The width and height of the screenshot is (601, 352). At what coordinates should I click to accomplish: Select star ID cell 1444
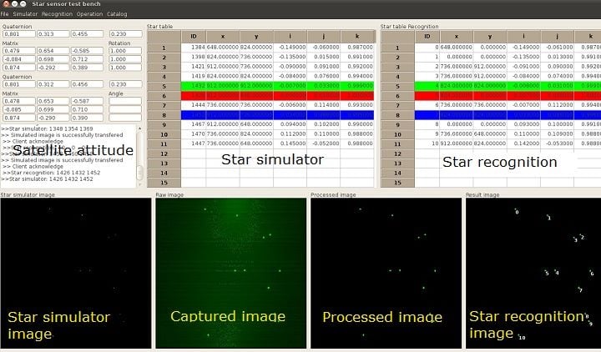coord(194,105)
